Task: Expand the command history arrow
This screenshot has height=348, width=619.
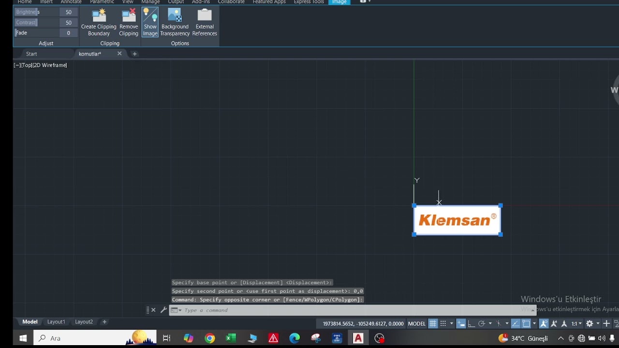Action: tap(532, 310)
